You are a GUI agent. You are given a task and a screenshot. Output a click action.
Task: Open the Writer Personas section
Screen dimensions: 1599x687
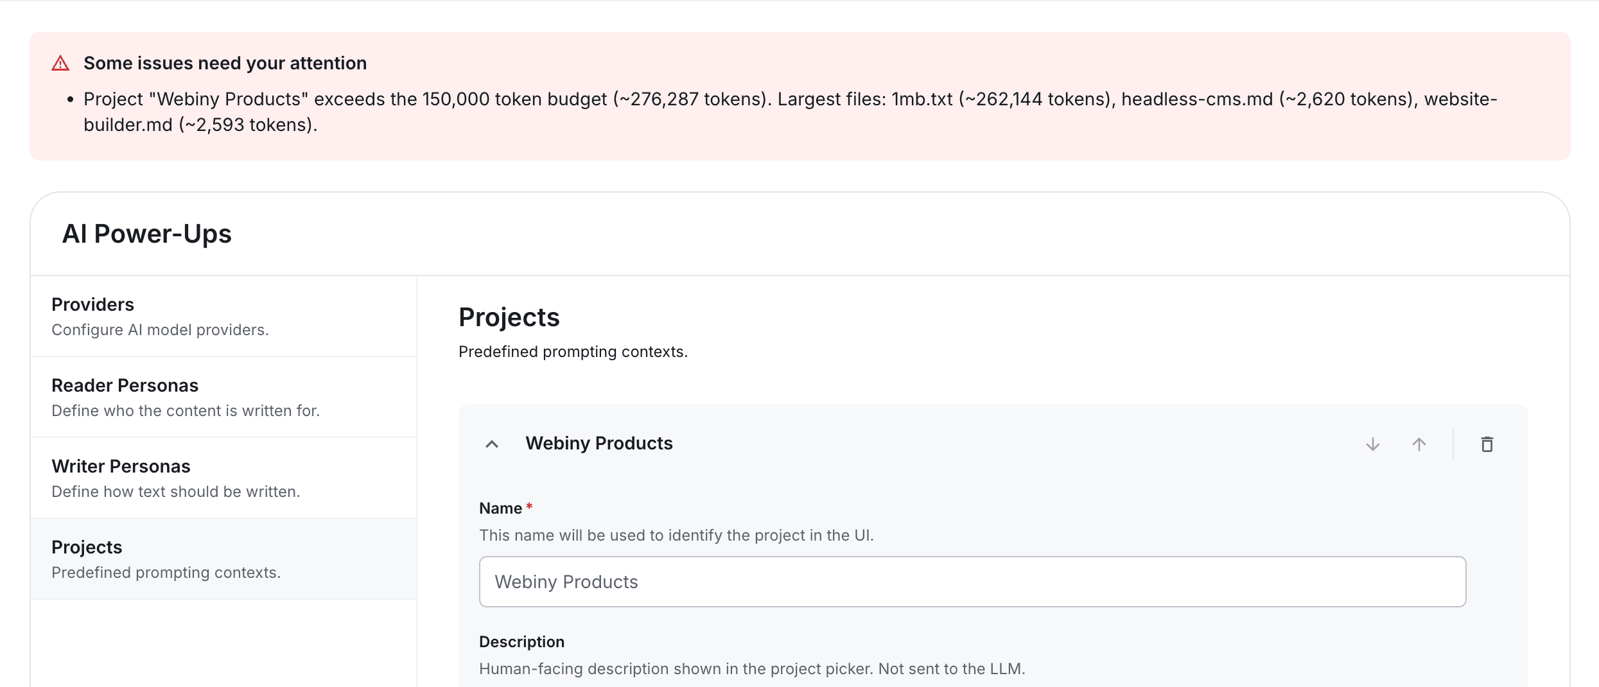[x=223, y=478]
